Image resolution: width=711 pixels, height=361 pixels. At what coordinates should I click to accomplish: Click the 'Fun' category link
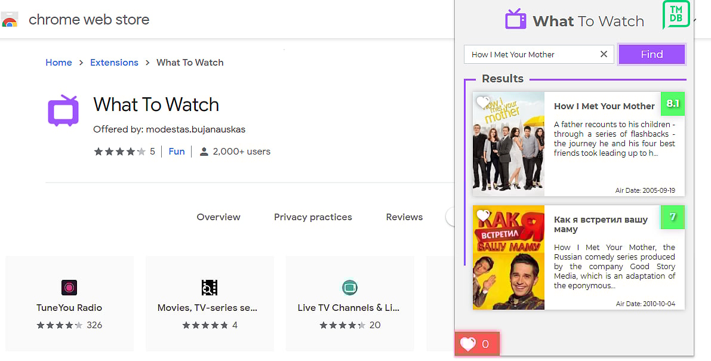[x=177, y=151]
